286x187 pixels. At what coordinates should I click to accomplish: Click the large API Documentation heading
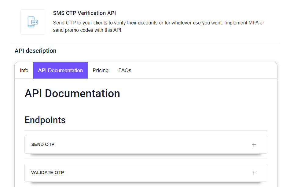72,94
